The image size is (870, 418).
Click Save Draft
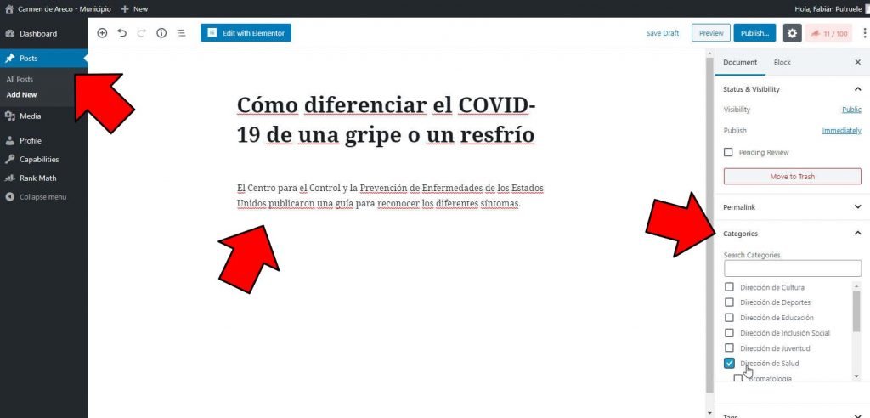(663, 33)
